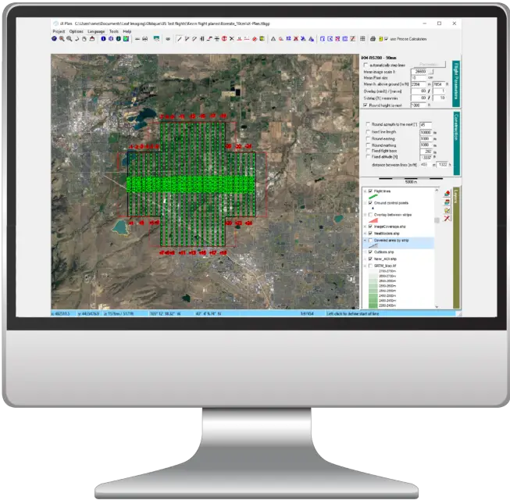Enable automatically step lines checkbox
Image resolution: width=510 pixels, height=500 pixels.
(x=366, y=65)
